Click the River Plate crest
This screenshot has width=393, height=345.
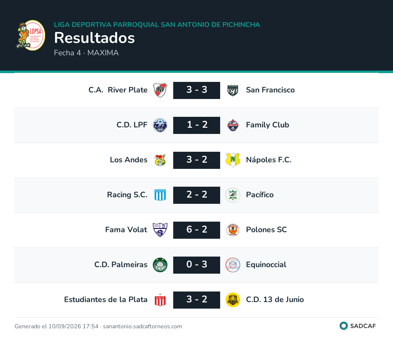click(160, 90)
